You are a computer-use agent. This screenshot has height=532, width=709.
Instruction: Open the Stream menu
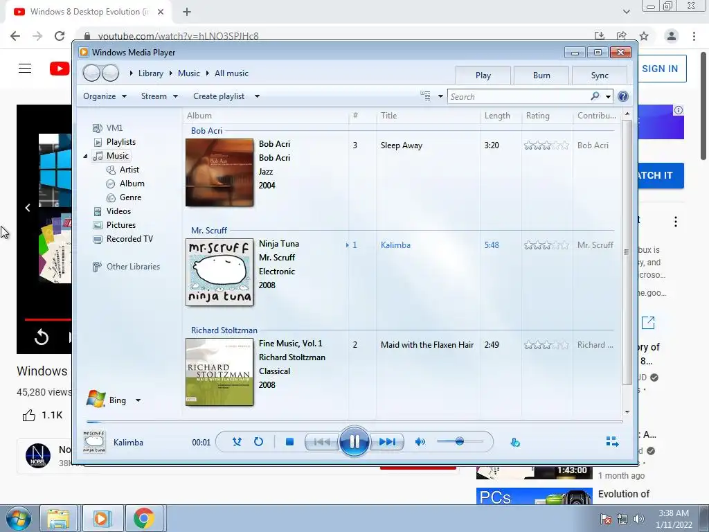click(160, 96)
